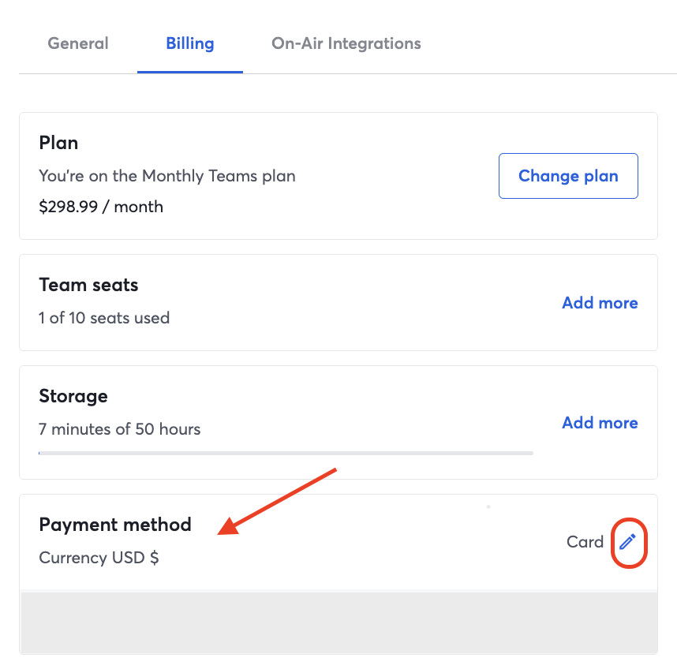Viewport: 677px width, 669px height.
Task: Click the gray area below Payment method
Action: 339,622
